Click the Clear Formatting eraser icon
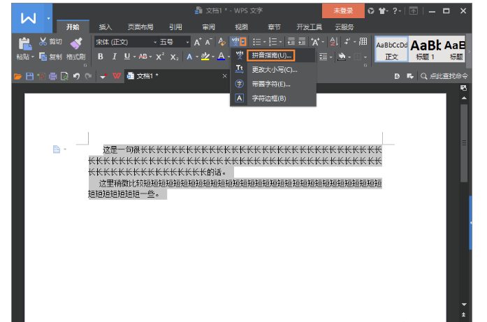The image size is (487, 322). click(x=221, y=42)
